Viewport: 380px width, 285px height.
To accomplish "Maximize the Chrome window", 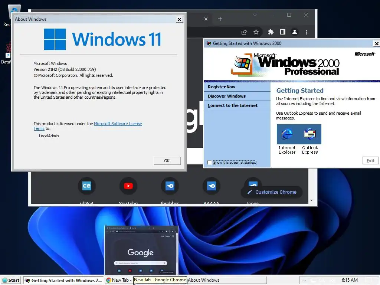I will pos(289,15).
